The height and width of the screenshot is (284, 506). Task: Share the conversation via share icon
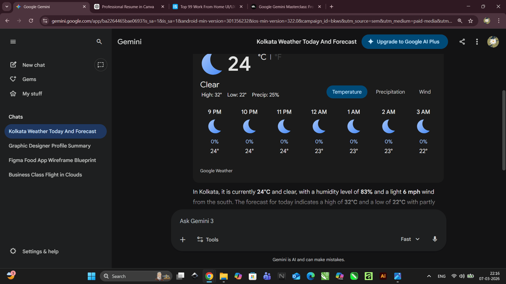(462, 42)
